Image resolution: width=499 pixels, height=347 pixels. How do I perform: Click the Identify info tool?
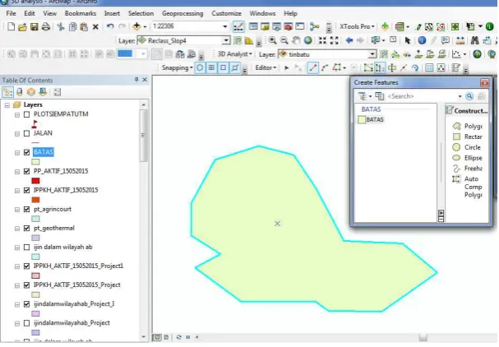click(422, 40)
